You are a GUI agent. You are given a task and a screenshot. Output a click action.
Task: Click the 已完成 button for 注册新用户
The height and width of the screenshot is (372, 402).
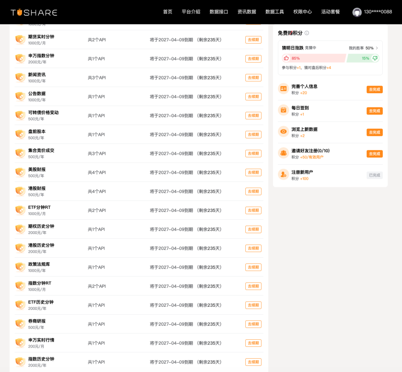coord(375,175)
